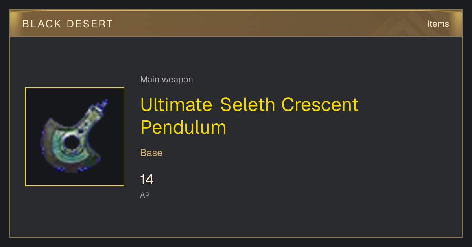Image resolution: width=472 pixels, height=247 pixels.
Task: Click the pendulum's handle tip in the icon
Action: tap(103, 105)
